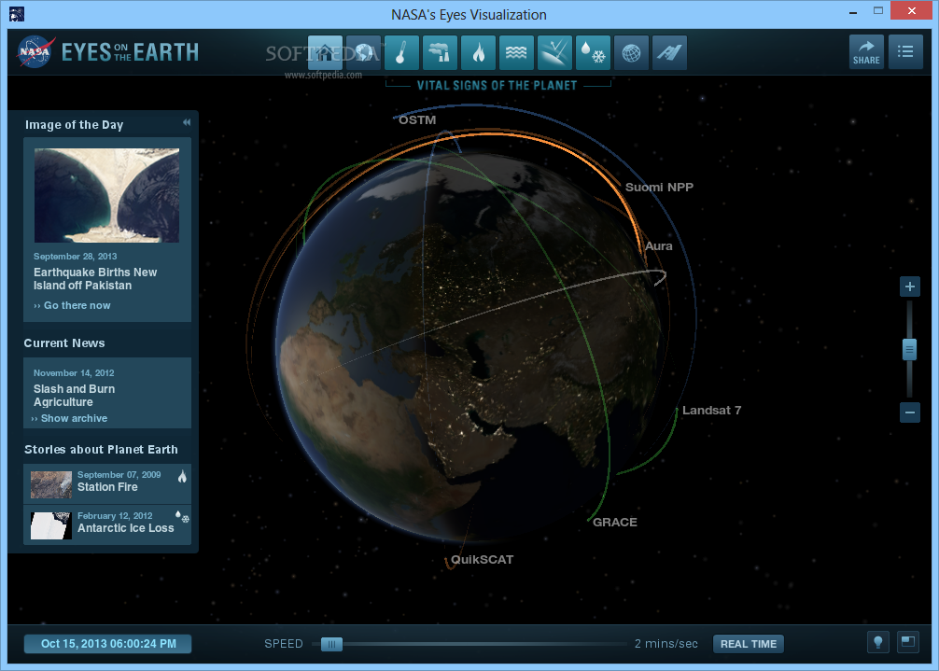This screenshot has height=671, width=939.
Task: Click the zoom slider handle
Action: pos(910,350)
